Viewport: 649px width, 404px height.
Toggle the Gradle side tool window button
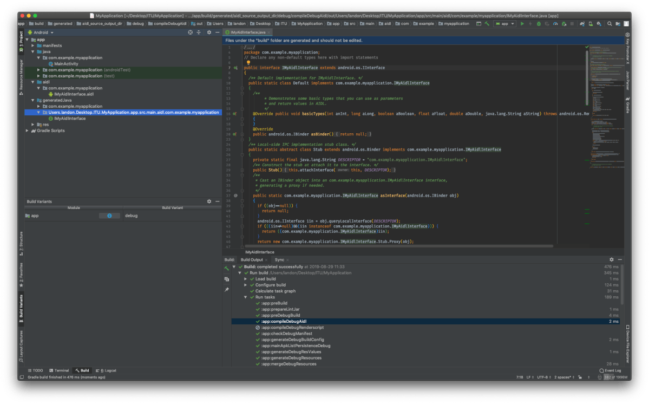(627, 105)
